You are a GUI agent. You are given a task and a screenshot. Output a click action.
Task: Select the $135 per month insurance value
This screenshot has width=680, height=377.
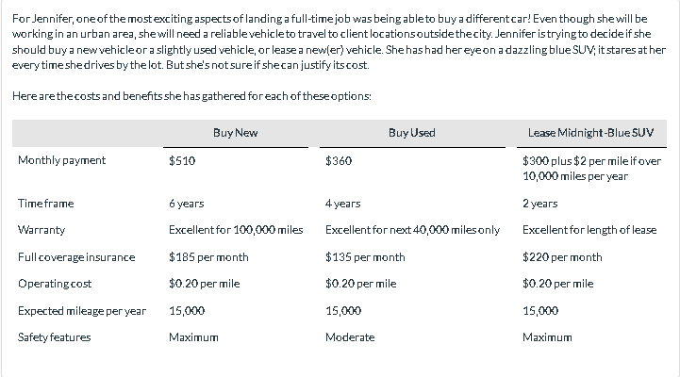[x=365, y=257]
